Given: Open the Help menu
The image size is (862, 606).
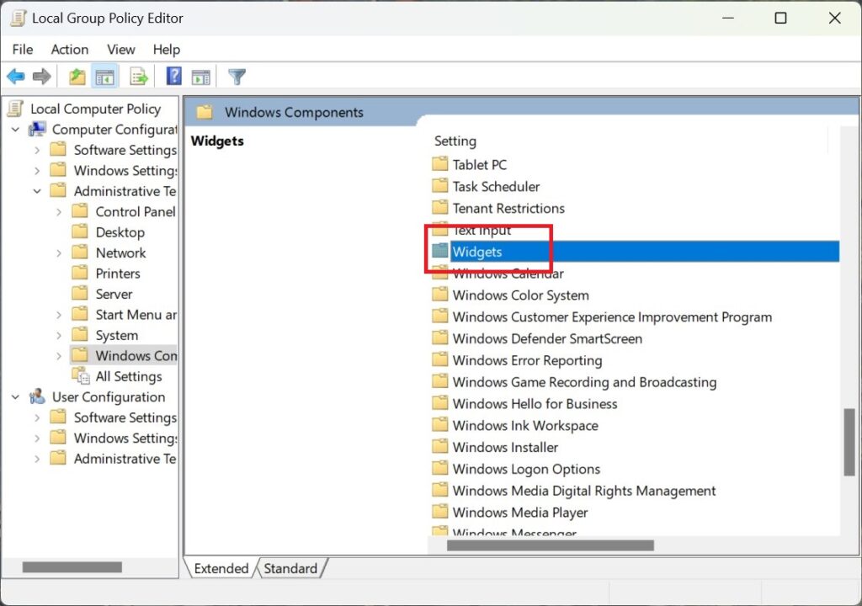Looking at the screenshot, I should point(167,50).
